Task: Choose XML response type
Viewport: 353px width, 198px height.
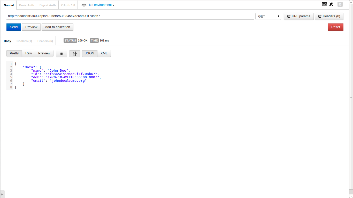Action: click(104, 53)
